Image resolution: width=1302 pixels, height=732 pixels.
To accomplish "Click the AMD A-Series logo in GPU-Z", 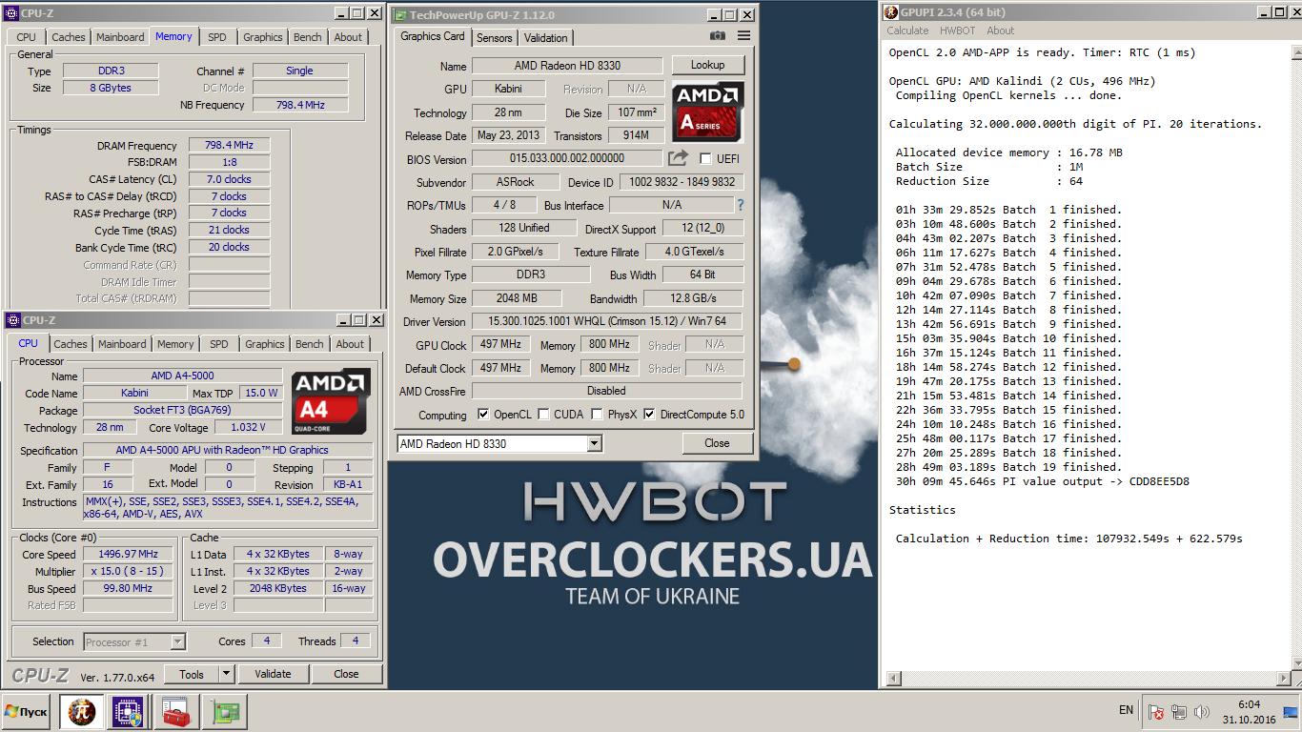I will pyautogui.click(x=707, y=112).
